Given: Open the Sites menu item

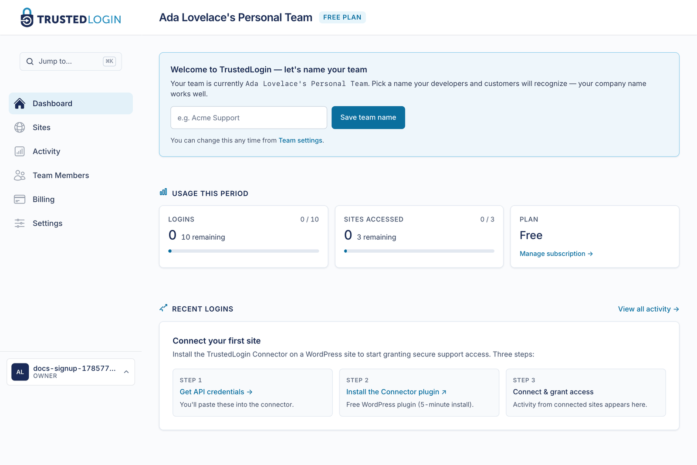Looking at the screenshot, I should coord(71,127).
